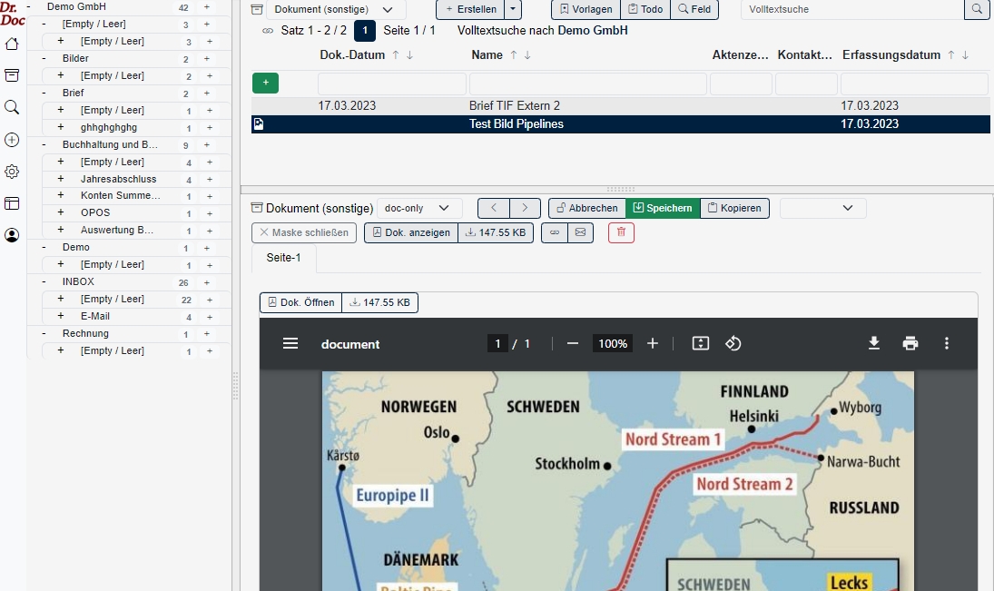Open PDF viewer more options menu
Screen dimensions: 994x591
coord(947,344)
